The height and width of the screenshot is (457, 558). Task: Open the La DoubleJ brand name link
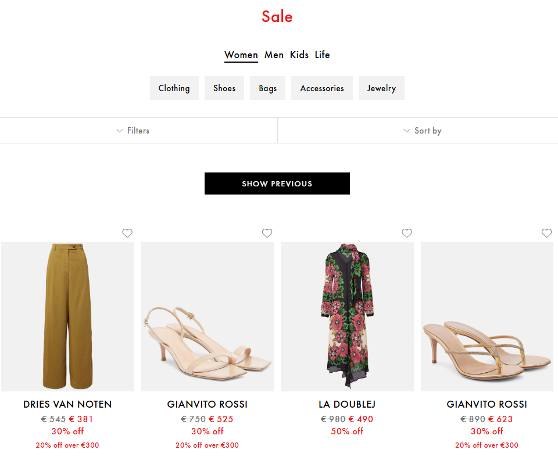347,404
